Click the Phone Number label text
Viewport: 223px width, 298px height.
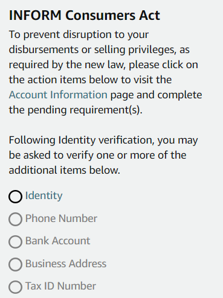pos(61,218)
